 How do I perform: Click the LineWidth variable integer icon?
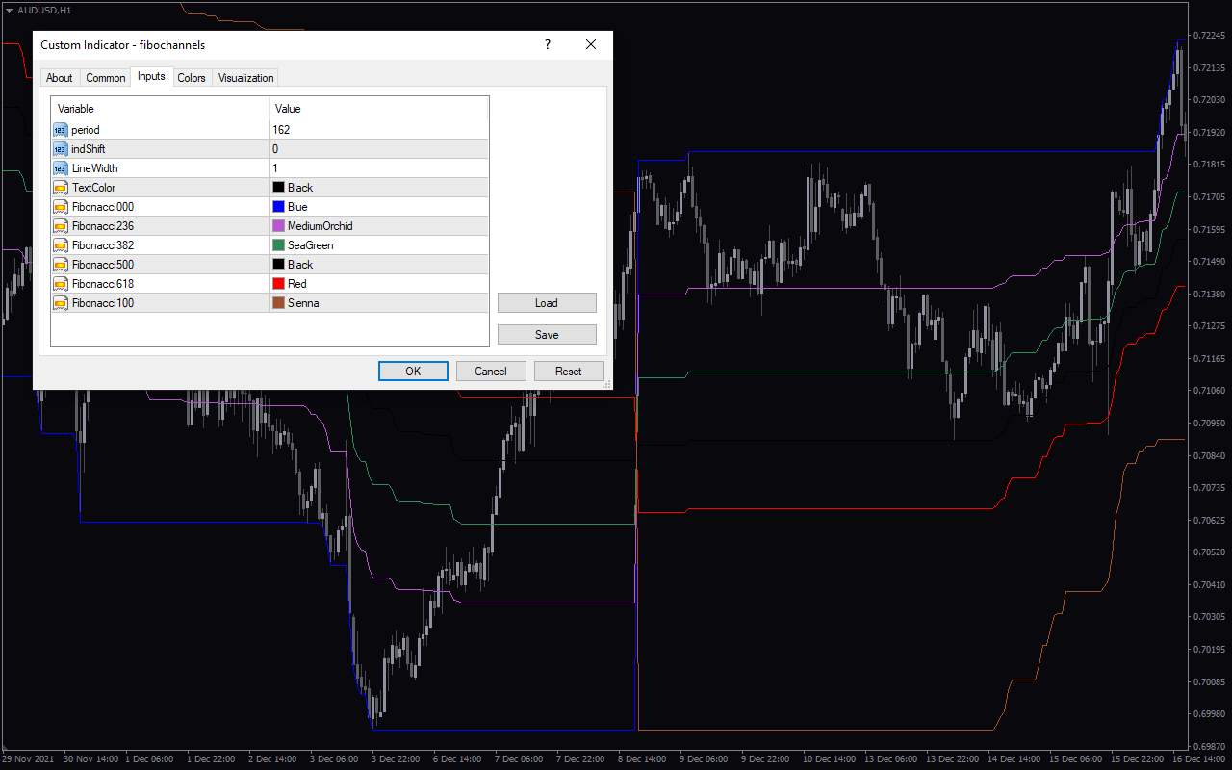point(61,168)
